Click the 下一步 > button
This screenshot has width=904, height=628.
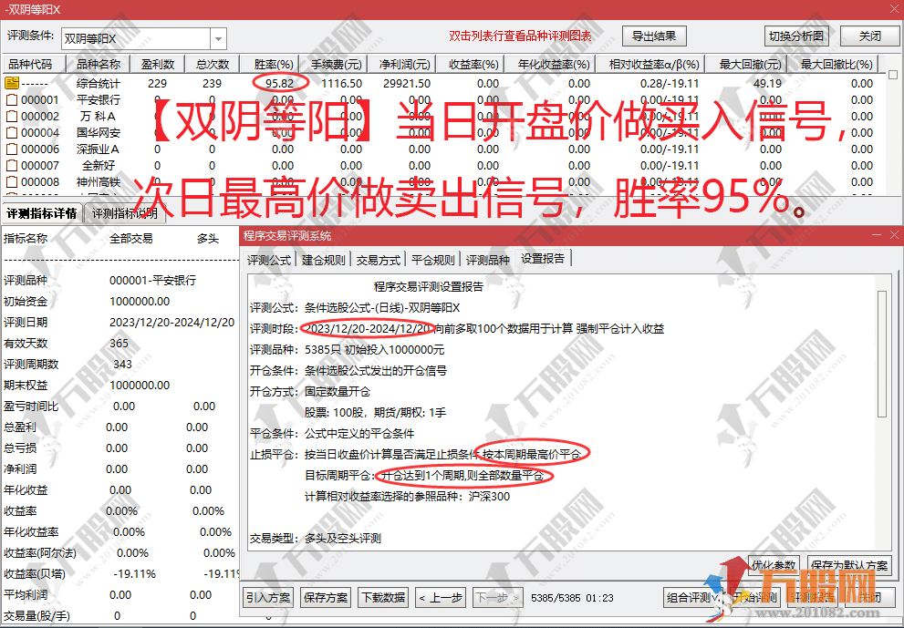pyautogui.click(x=498, y=597)
